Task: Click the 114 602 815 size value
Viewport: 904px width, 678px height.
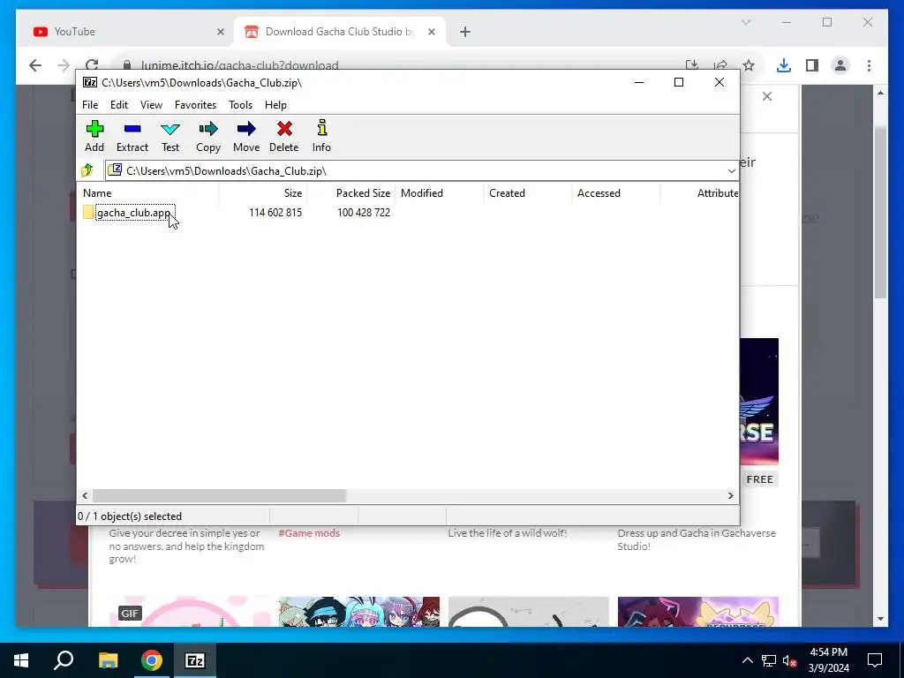Action: coord(275,212)
